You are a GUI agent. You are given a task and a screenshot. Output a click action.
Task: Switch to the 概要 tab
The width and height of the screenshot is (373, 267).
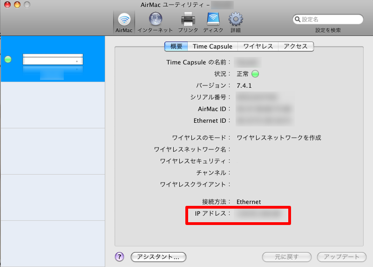[176, 46]
